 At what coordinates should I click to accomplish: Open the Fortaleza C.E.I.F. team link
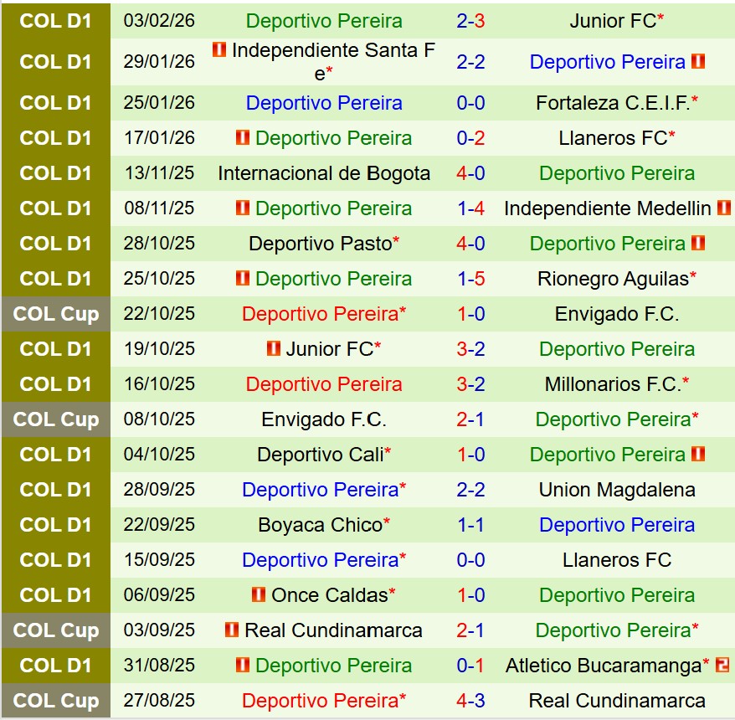tap(614, 103)
